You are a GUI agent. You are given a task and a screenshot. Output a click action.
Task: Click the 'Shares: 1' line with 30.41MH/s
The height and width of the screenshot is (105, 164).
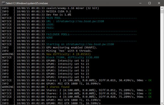(x=99, y=80)
